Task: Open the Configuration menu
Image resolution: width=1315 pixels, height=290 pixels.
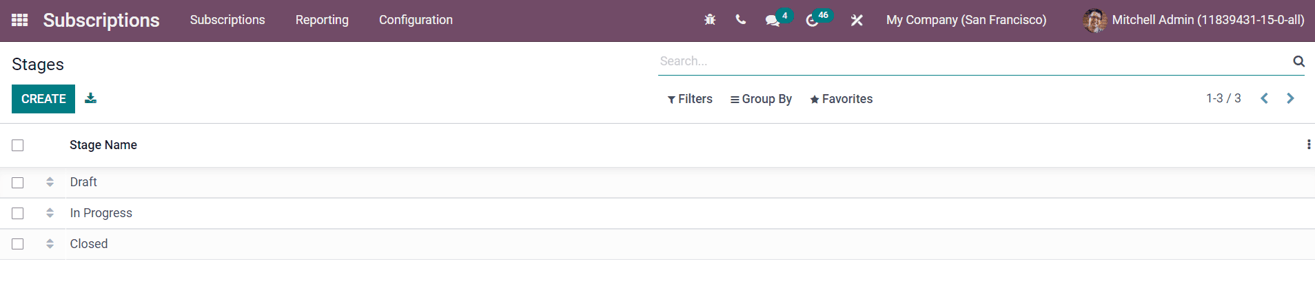Action: [x=416, y=20]
